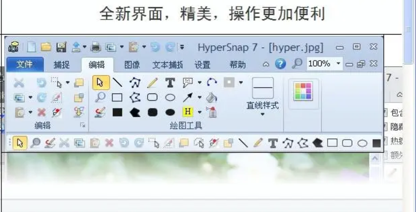The image size is (416, 212).
Task: Open the color palette grid
Action: click(x=303, y=91)
